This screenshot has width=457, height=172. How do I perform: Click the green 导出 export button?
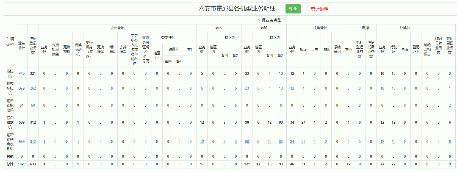[293, 9]
